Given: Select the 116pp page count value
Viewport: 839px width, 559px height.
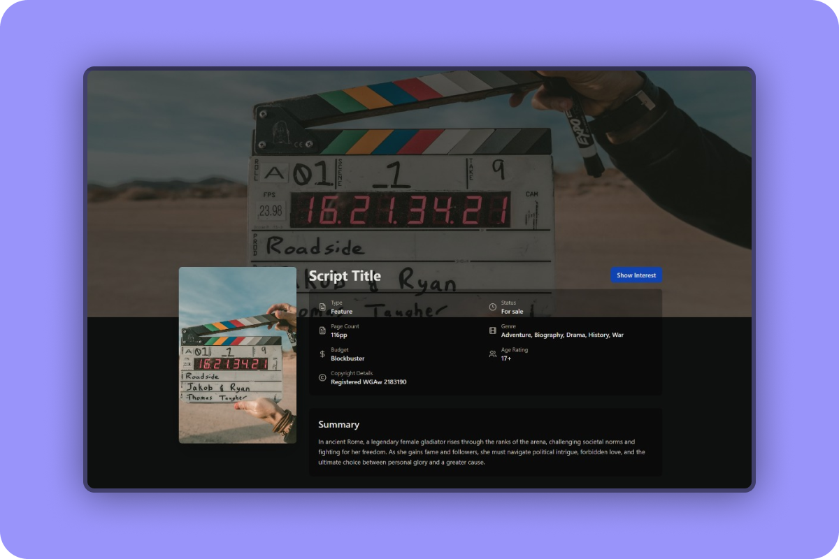Looking at the screenshot, I should coord(340,335).
